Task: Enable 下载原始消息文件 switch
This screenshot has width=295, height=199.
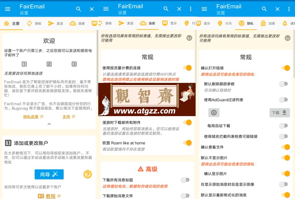Action: [x=185, y=196]
